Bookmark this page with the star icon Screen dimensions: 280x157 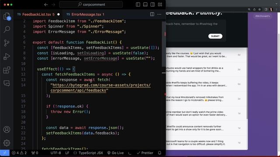259,10
